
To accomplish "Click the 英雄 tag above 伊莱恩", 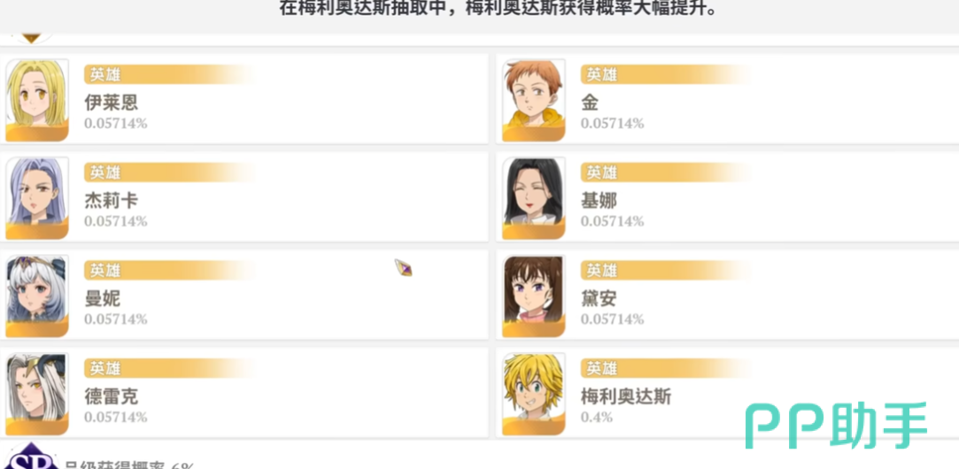I will pyautogui.click(x=105, y=74).
